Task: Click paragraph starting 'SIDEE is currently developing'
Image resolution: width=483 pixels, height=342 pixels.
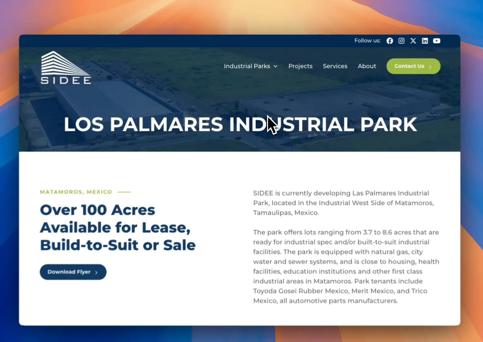Action: [344, 203]
